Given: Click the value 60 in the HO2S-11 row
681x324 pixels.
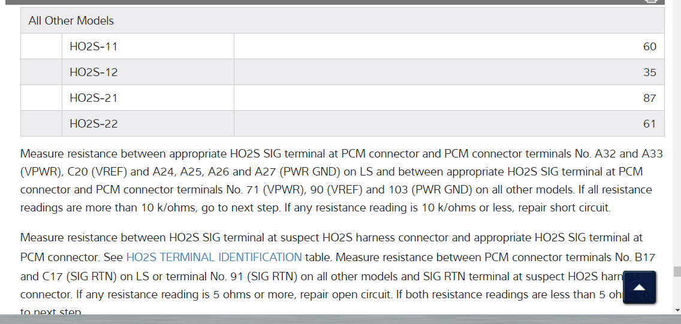Looking at the screenshot, I should 650,47.
